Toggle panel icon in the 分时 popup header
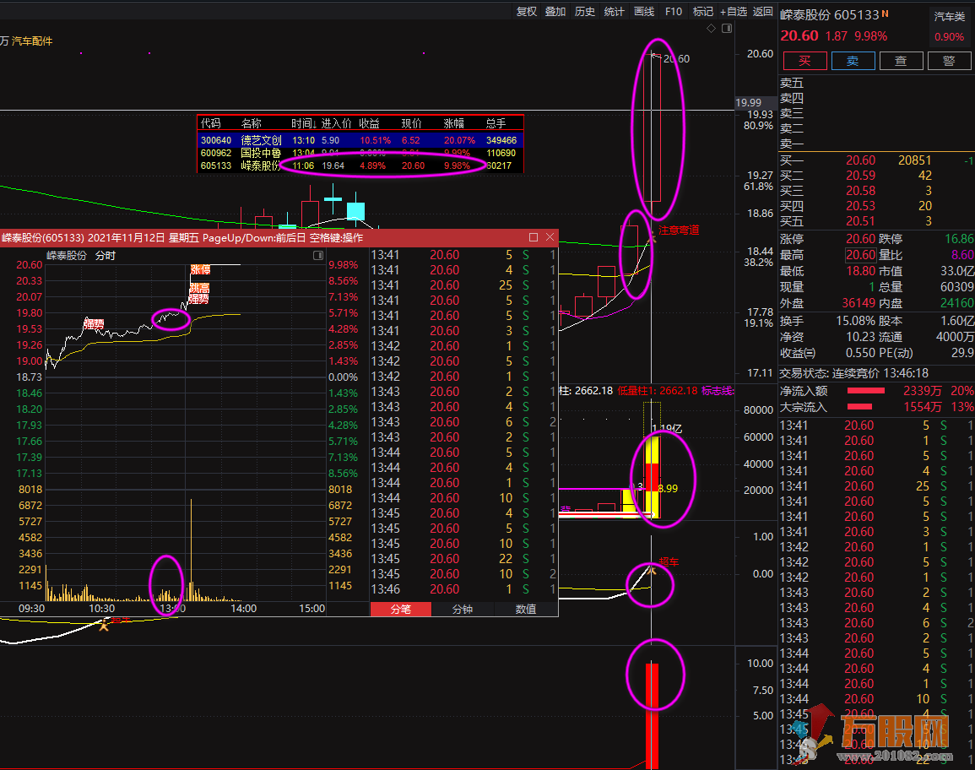 pyautogui.click(x=318, y=255)
